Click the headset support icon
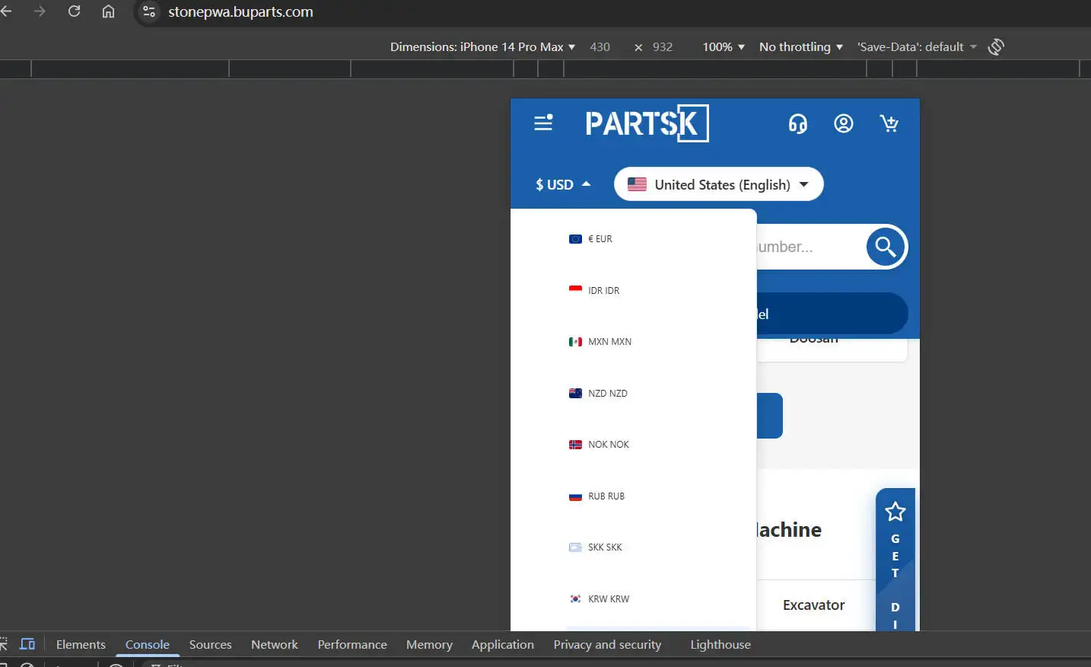Screen dimensions: 1091x667 tap(797, 123)
